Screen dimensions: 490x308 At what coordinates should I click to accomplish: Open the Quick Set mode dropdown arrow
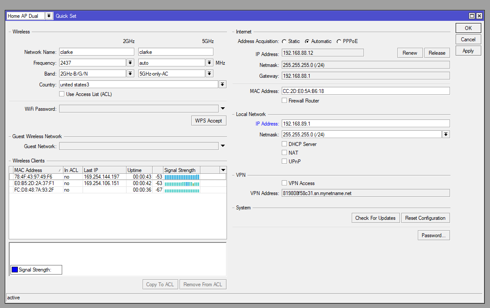(x=49, y=16)
